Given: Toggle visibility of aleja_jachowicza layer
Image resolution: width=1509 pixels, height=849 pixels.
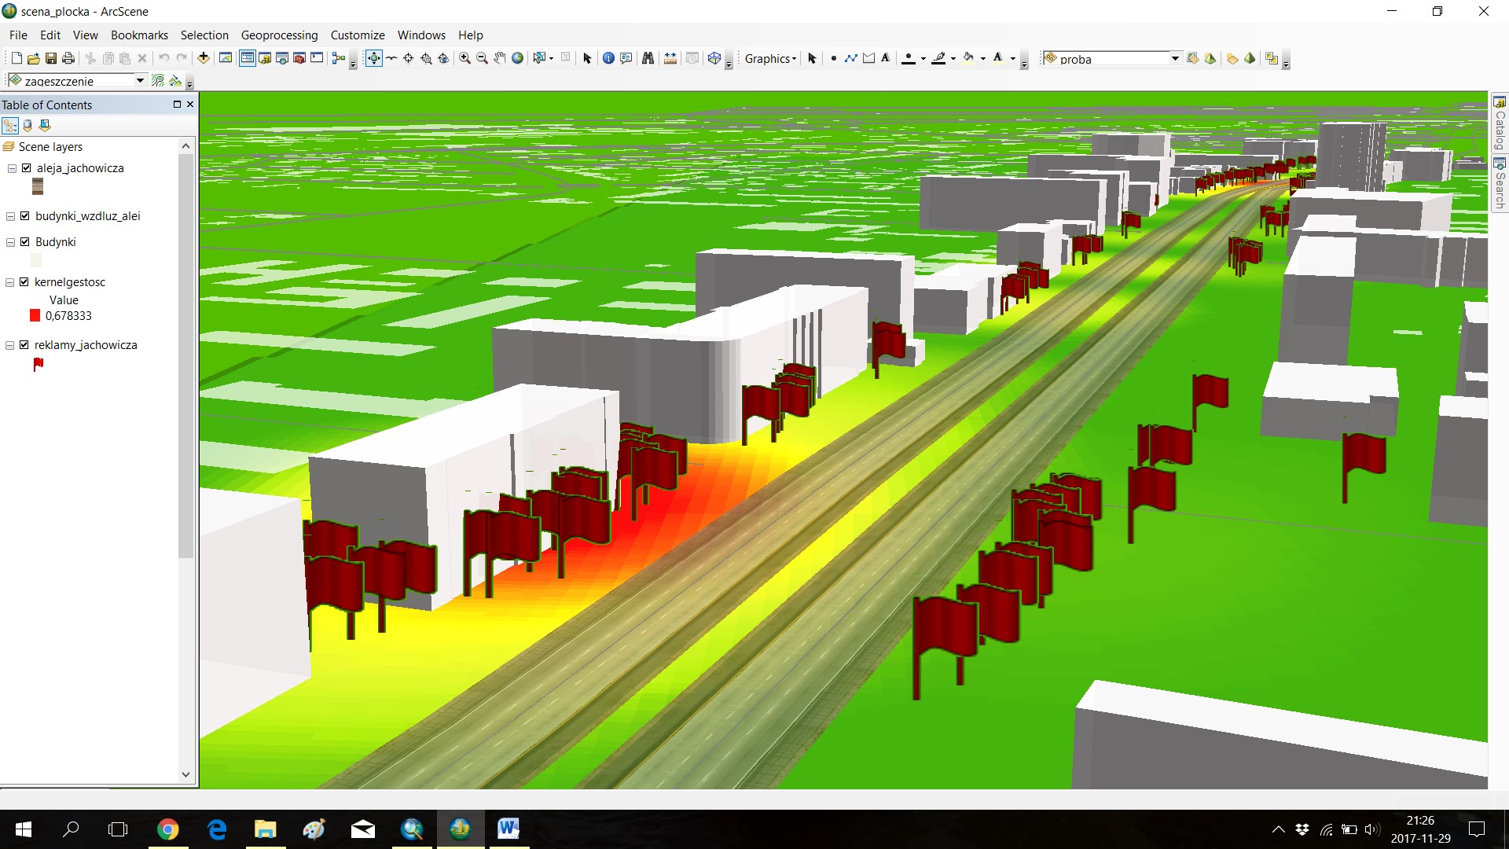Looking at the screenshot, I should pyautogui.click(x=27, y=168).
